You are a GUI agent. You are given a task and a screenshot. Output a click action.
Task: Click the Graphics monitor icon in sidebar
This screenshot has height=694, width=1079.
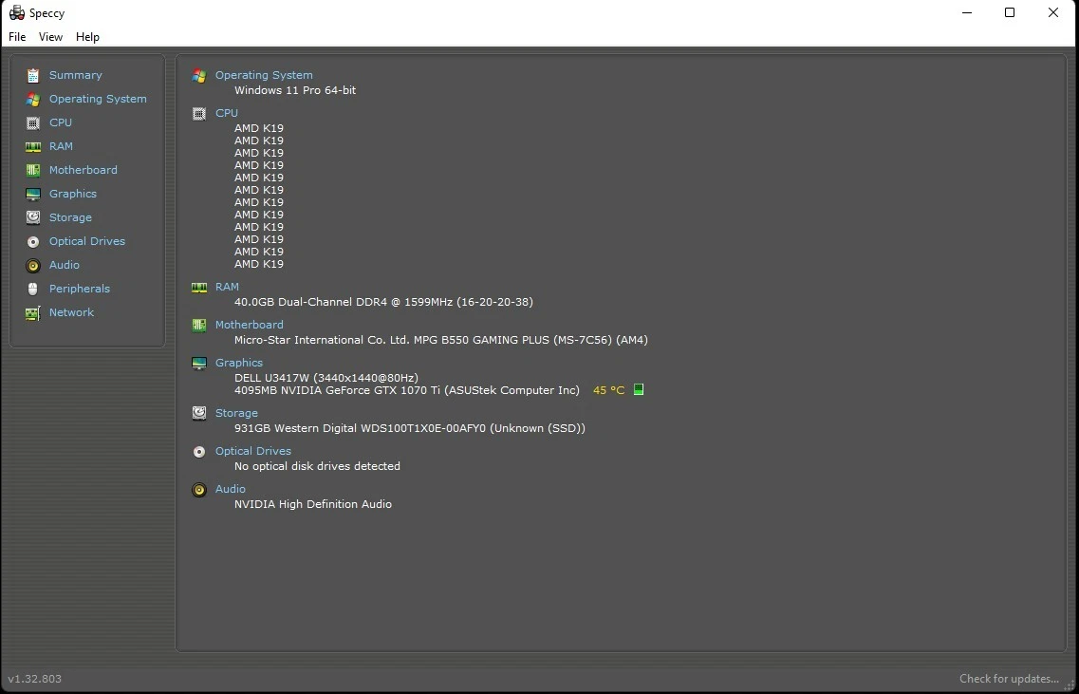point(33,195)
